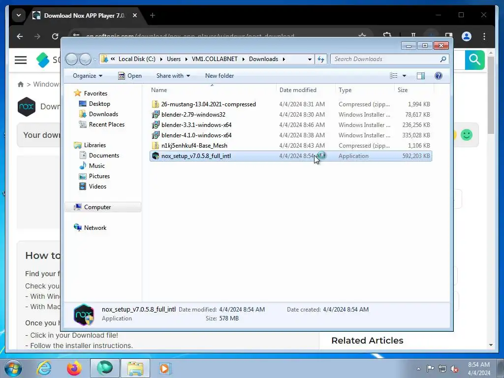Image resolution: width=504 pixels, height=378 pixels.
Task: Click the browser back arrow
Action: coord(20,36)
